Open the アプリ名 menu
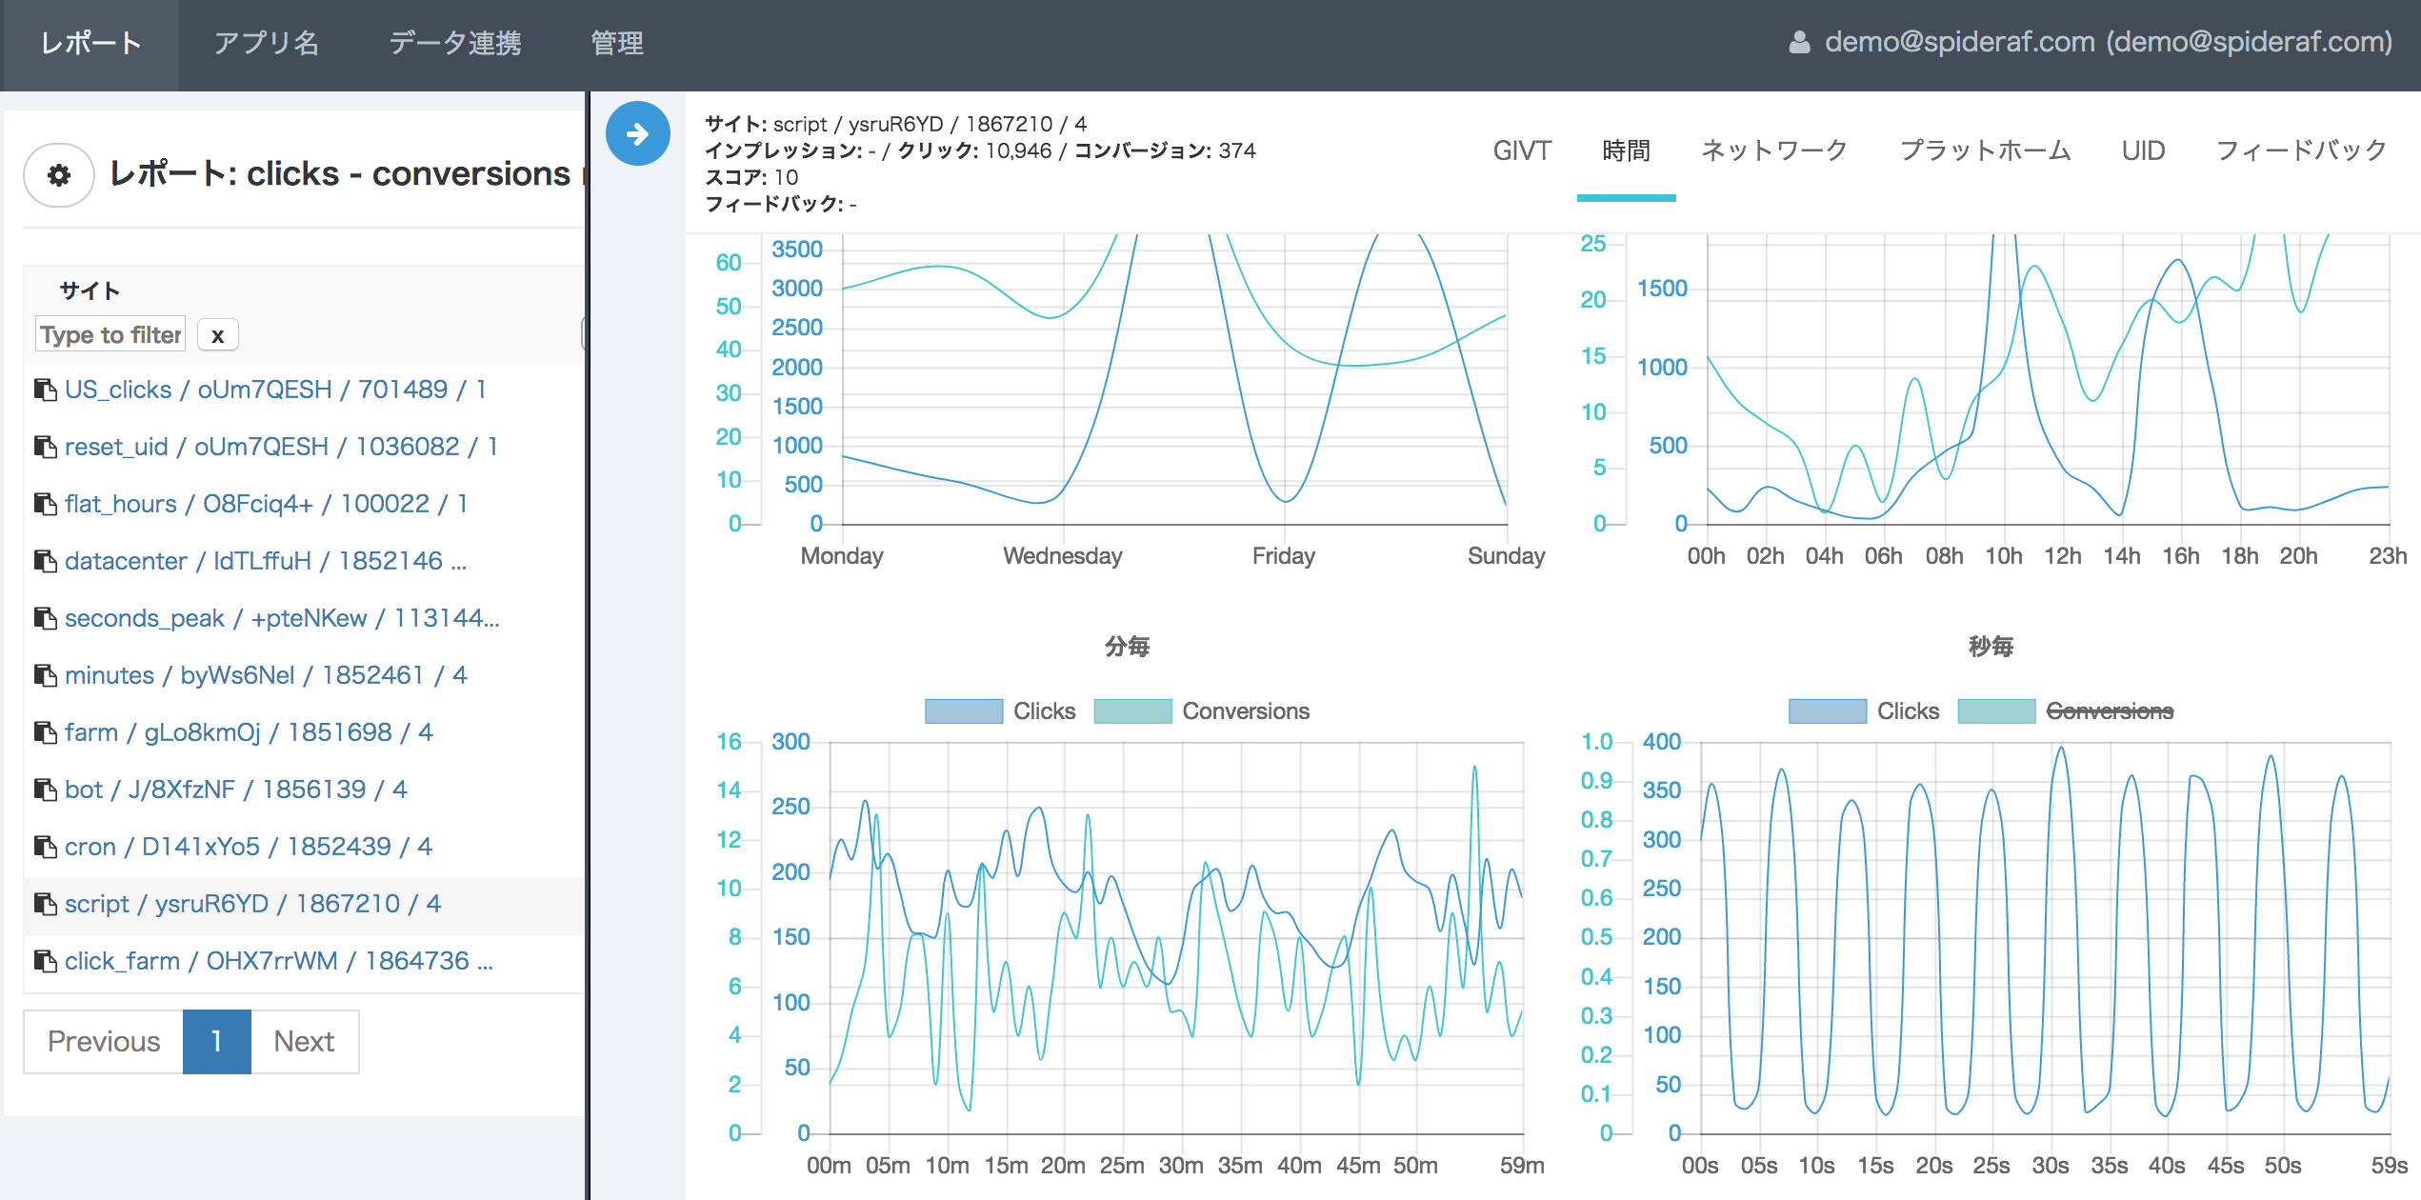This screenshot has height=1200, width=2421. 267,43
